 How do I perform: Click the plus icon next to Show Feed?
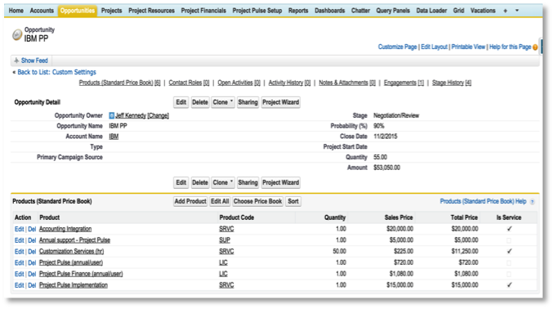16,60
